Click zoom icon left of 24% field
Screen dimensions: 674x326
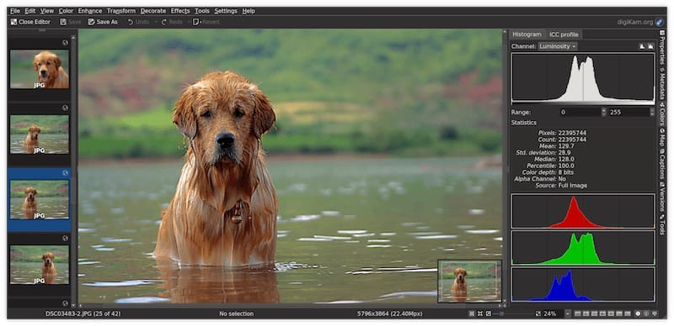coord(538,314)
